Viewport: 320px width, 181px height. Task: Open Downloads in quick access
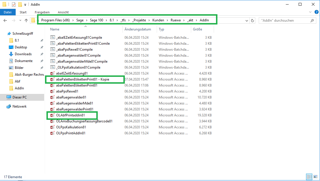[x=23, y=54]
